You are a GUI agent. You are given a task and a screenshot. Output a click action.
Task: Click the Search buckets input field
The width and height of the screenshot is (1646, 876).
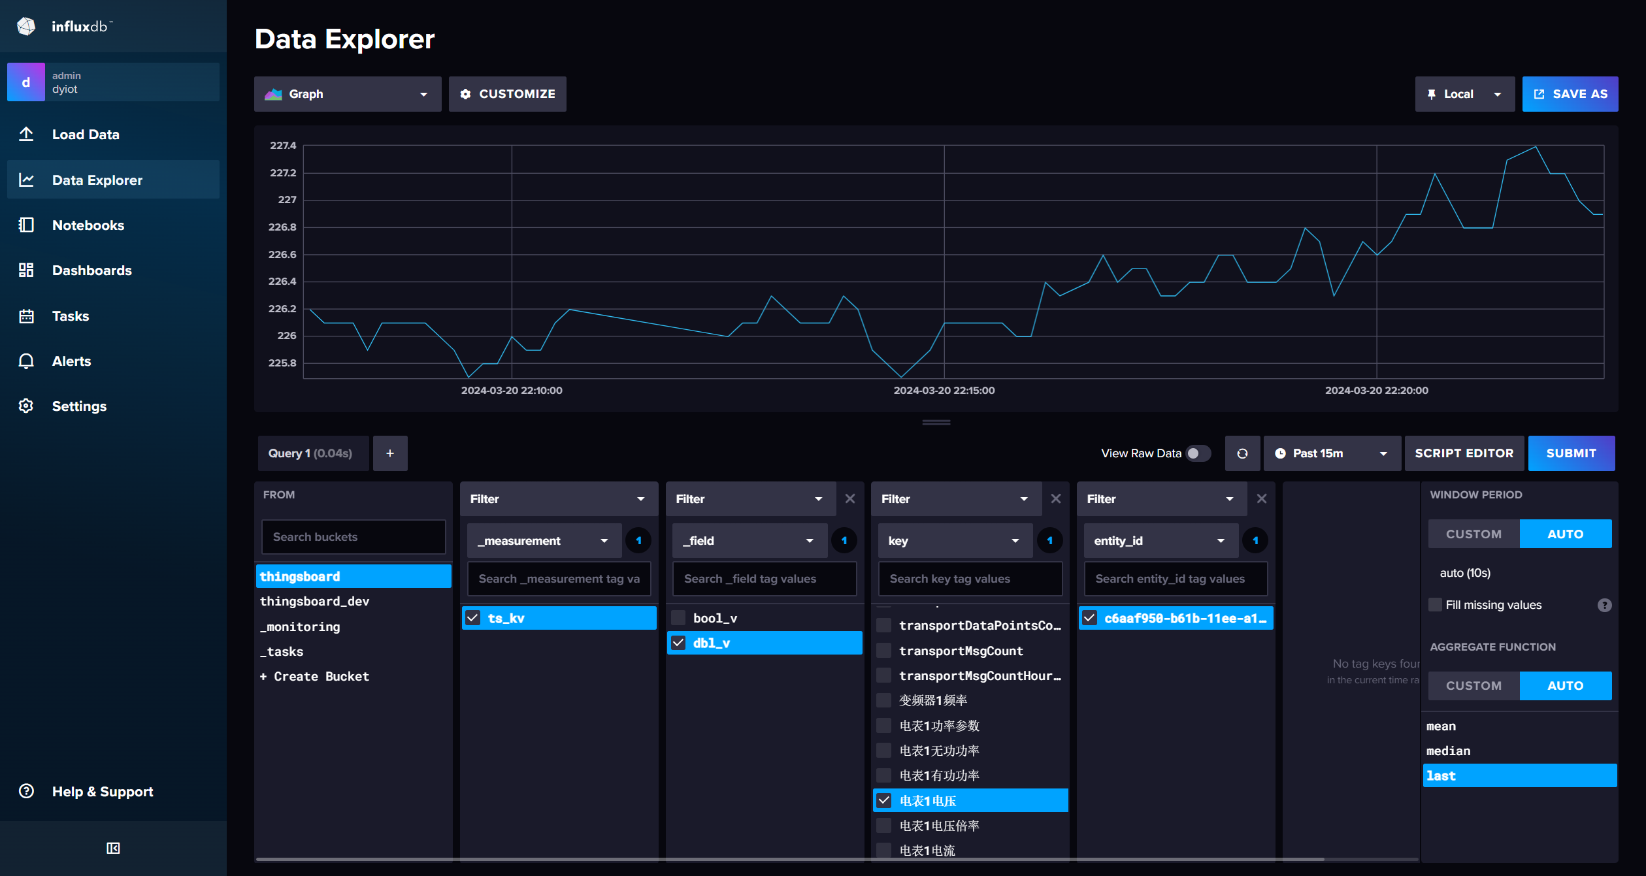coord(354,537)
